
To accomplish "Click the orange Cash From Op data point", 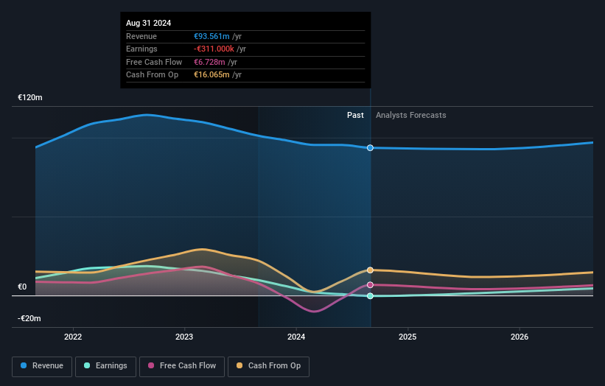I will [370, 270].
